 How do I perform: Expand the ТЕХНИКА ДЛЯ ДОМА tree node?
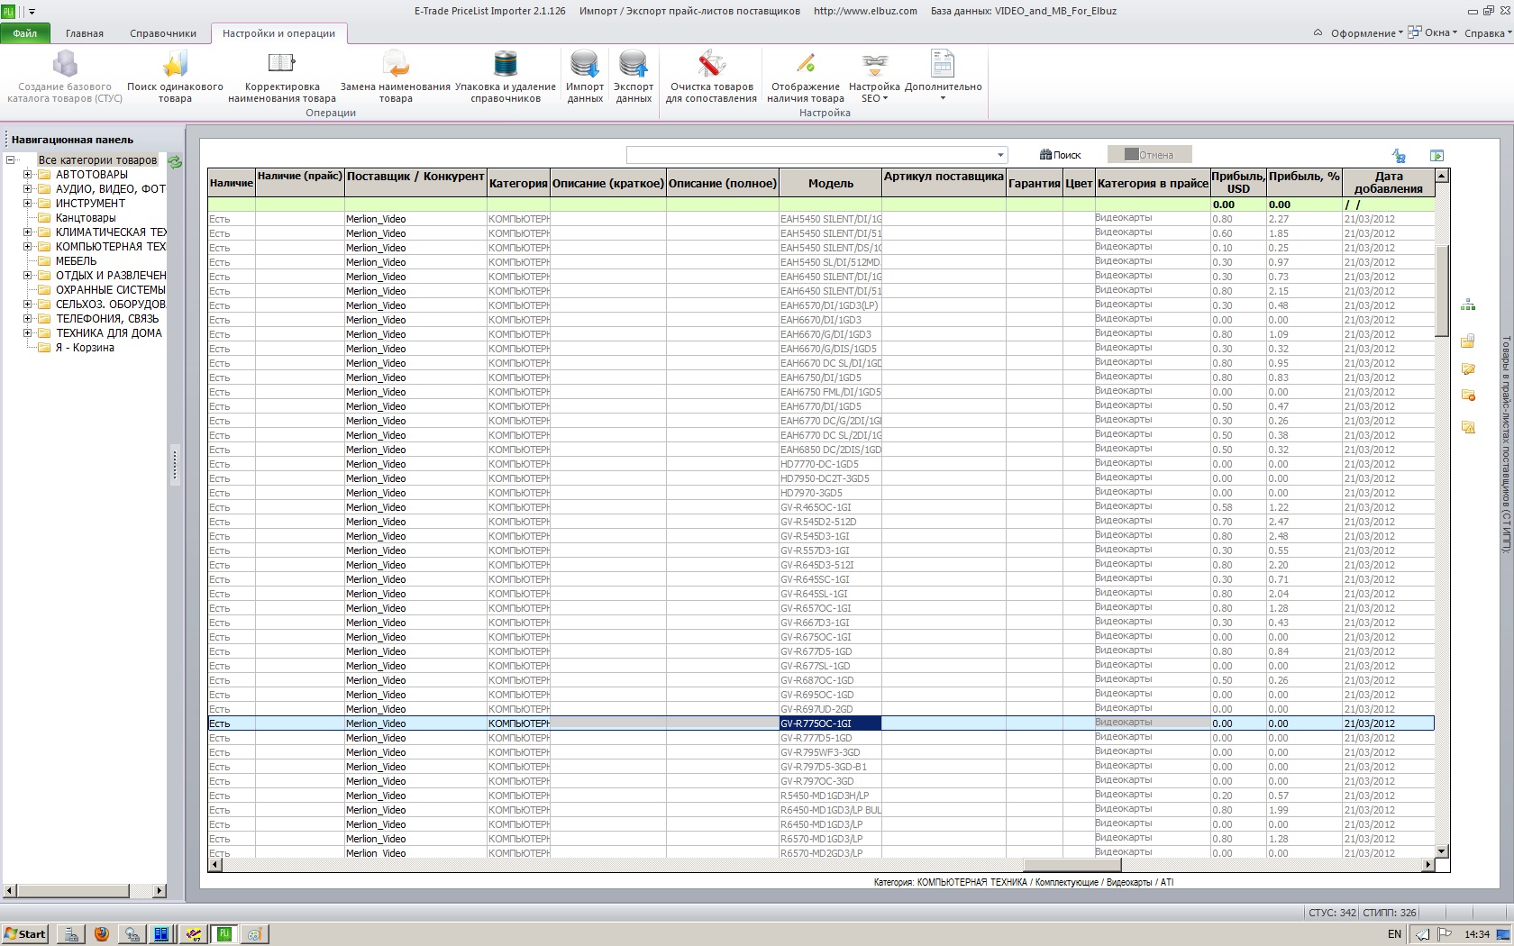click(27, 333)
